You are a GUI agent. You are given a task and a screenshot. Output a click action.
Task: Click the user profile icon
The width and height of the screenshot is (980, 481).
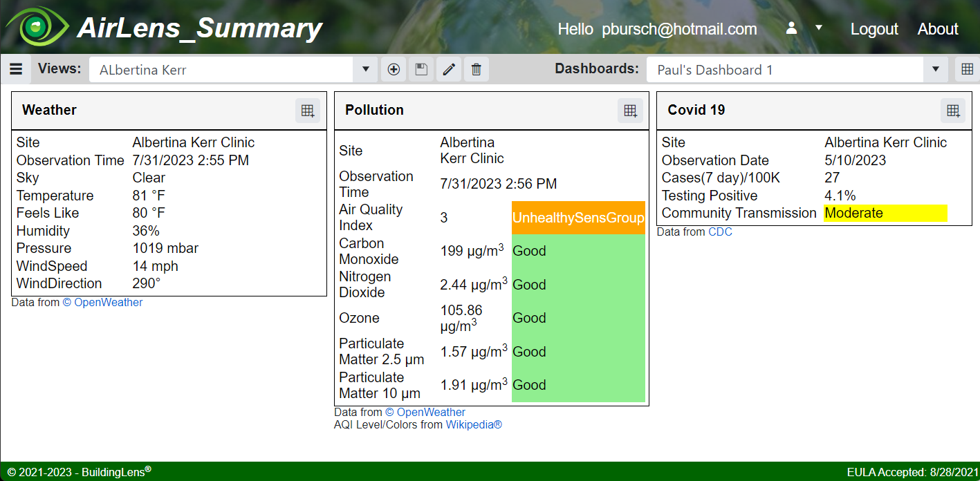792,28
